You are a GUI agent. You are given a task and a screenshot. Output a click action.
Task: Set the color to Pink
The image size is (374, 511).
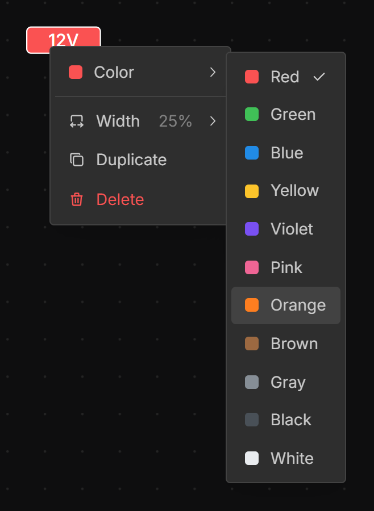tap(286, 268)
